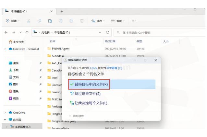
Task: Expand 详细信息 details in dialog
Action: (x=77, y=116)
